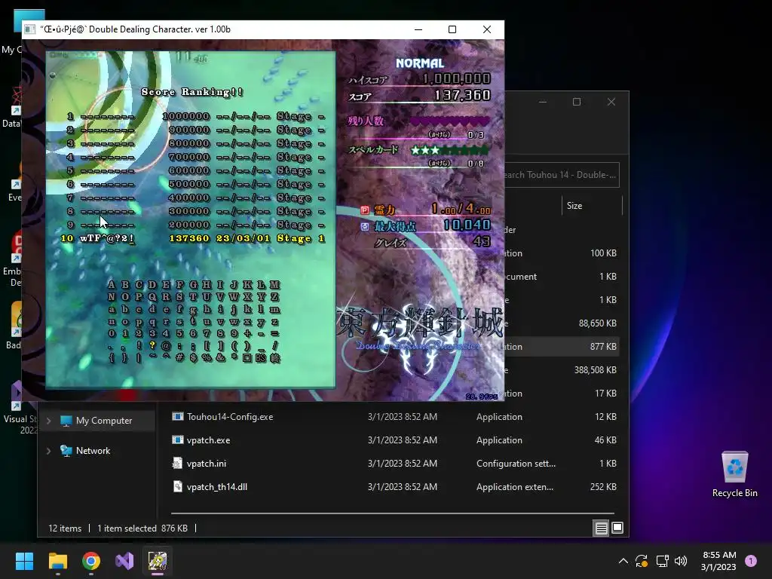This screenshot has width=772, height=579.
Task: Select the BS backspace key in name entry
Action: coord(261,358)
